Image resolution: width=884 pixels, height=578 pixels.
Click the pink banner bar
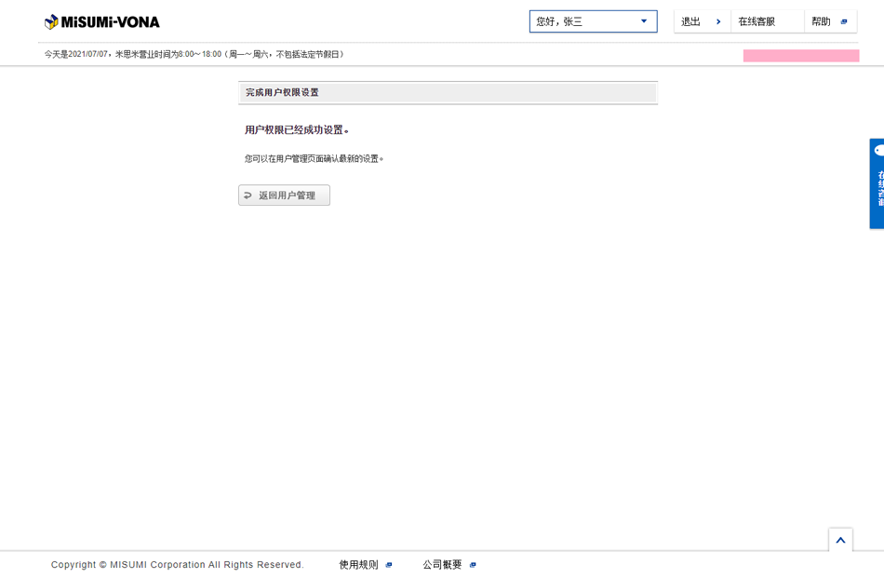pos(800,56)
